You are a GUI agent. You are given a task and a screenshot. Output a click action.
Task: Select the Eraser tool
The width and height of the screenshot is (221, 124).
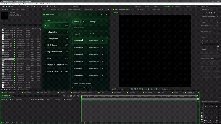point(47,6)
